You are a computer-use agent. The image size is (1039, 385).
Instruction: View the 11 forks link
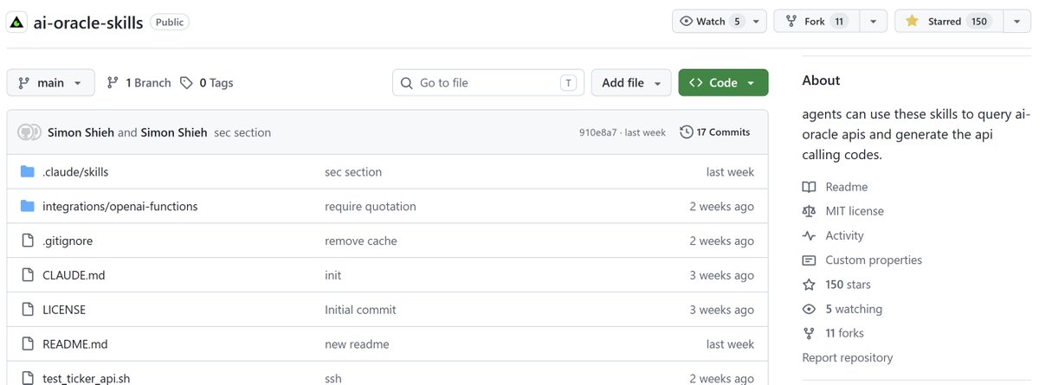click(834, 333)
